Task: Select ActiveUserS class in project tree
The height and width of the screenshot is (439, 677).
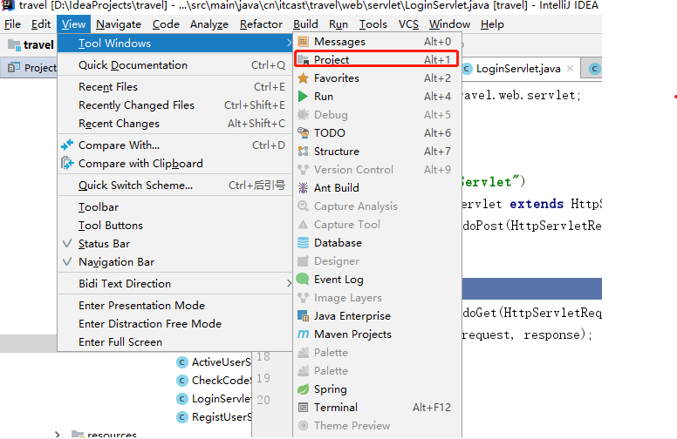Action: point(214,361)
